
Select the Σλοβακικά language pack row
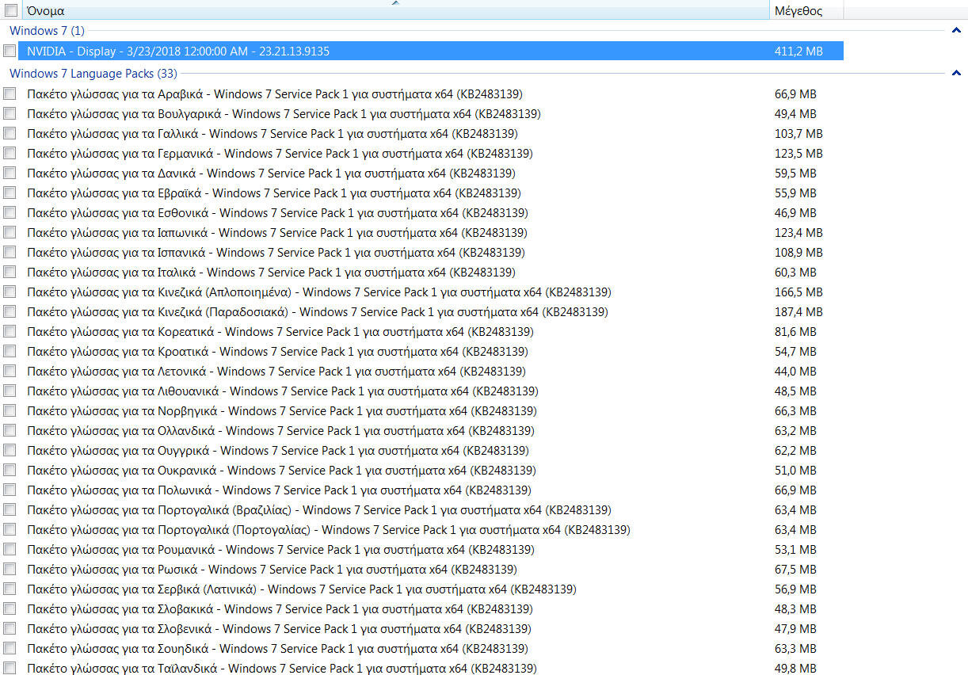click(431, 608)
